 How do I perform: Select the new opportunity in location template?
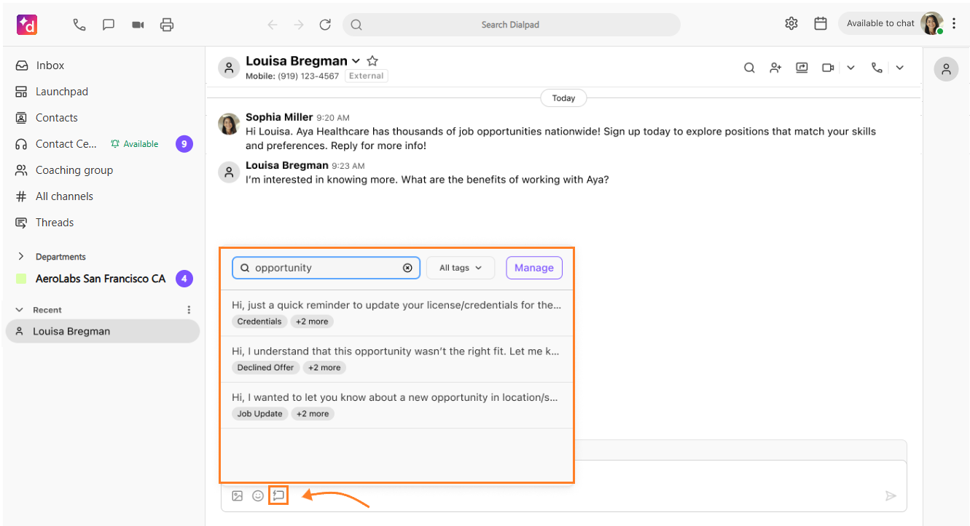click(396, 405)
